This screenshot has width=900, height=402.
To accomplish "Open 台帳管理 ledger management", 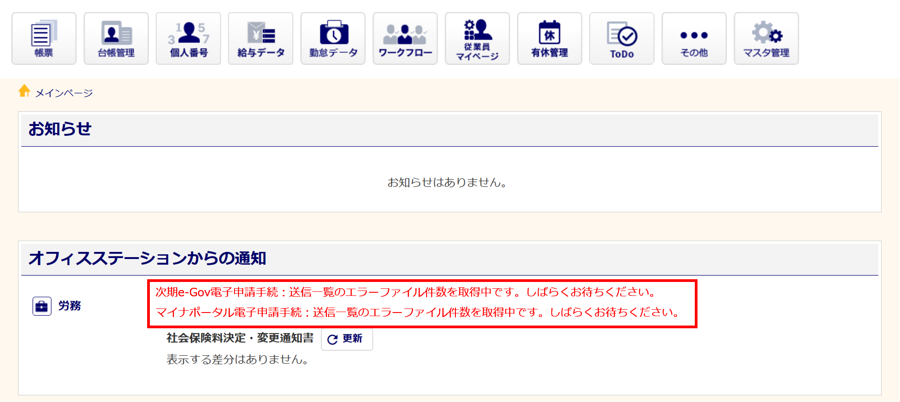I will pyautogui.click(x=116, y=39).
